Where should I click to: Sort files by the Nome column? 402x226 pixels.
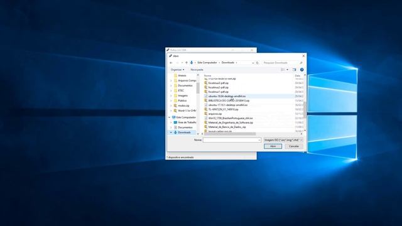tap(208, 75)
